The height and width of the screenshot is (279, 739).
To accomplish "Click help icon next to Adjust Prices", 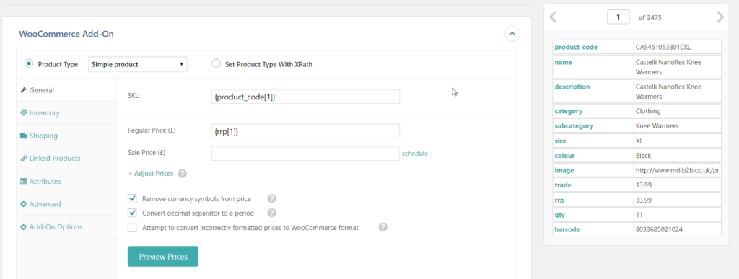I will point(183,174).
